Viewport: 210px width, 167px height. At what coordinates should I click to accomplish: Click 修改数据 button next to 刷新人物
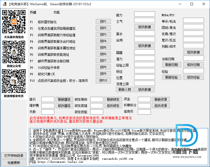[145, 90]
